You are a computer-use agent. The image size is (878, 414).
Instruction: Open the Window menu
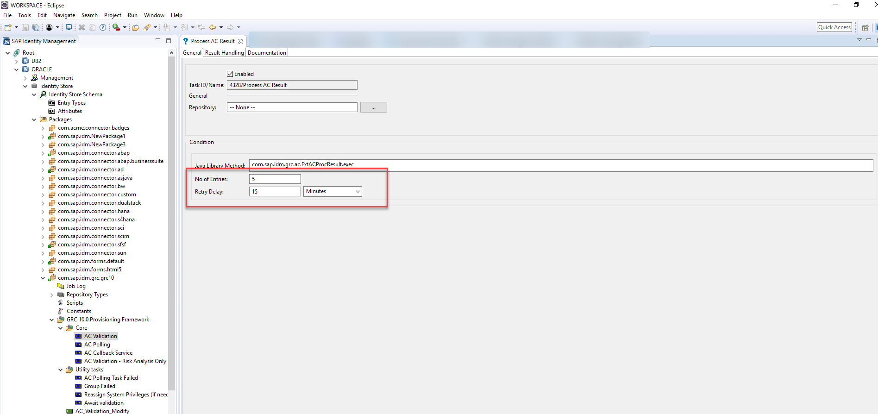[x=154, y=15]
